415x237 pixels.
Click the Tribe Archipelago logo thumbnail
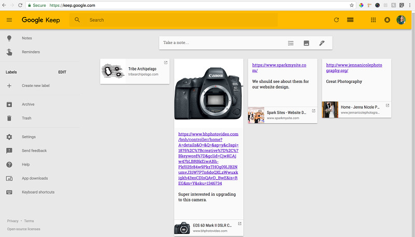[113, 71]
